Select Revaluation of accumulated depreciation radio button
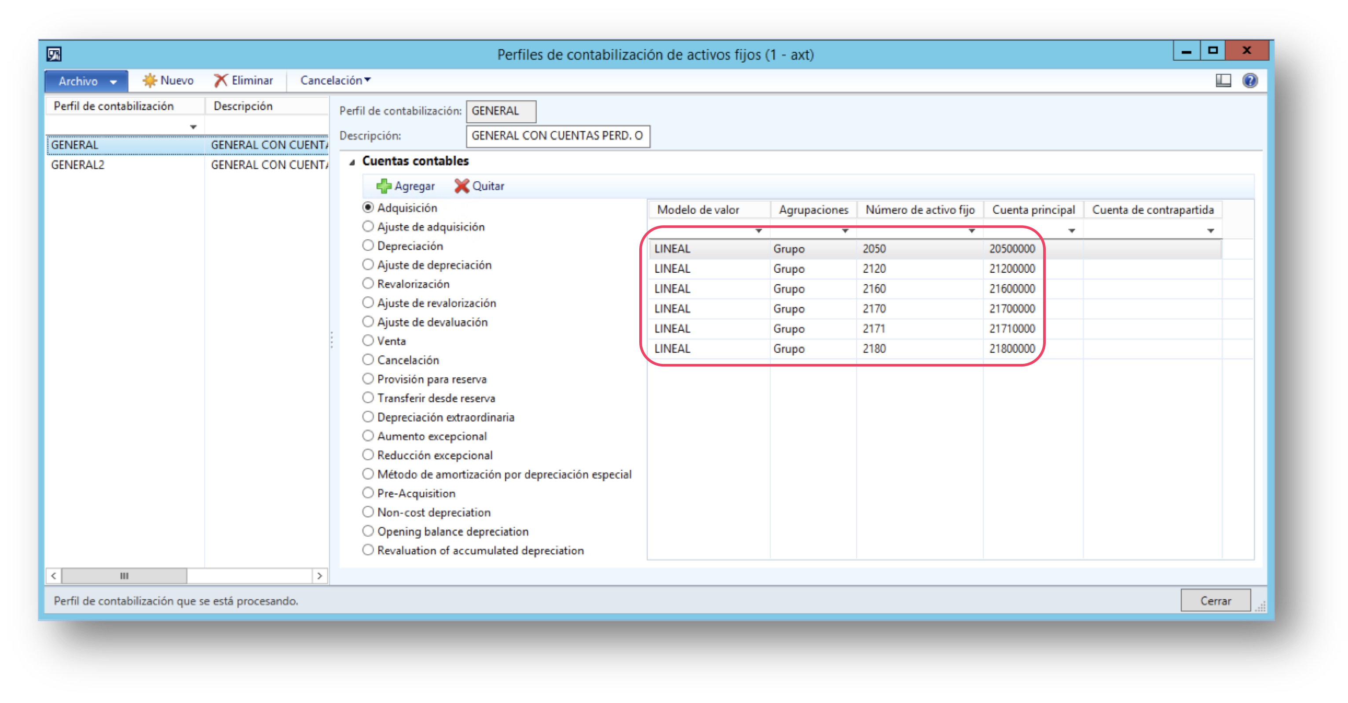1348x703 pixels. 368,549
